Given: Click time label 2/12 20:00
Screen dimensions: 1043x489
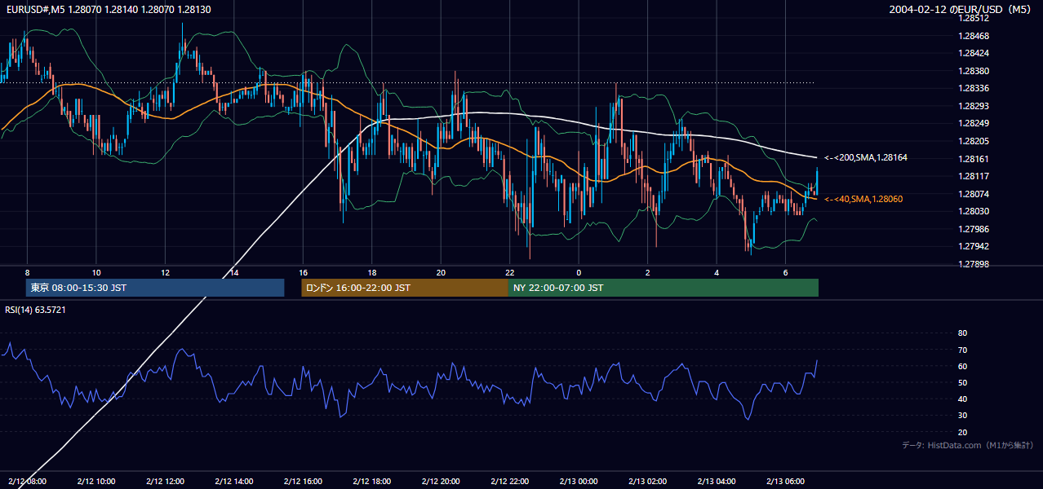Looking at the screenshot, I should pyautogui.click(x=442, y=482).
